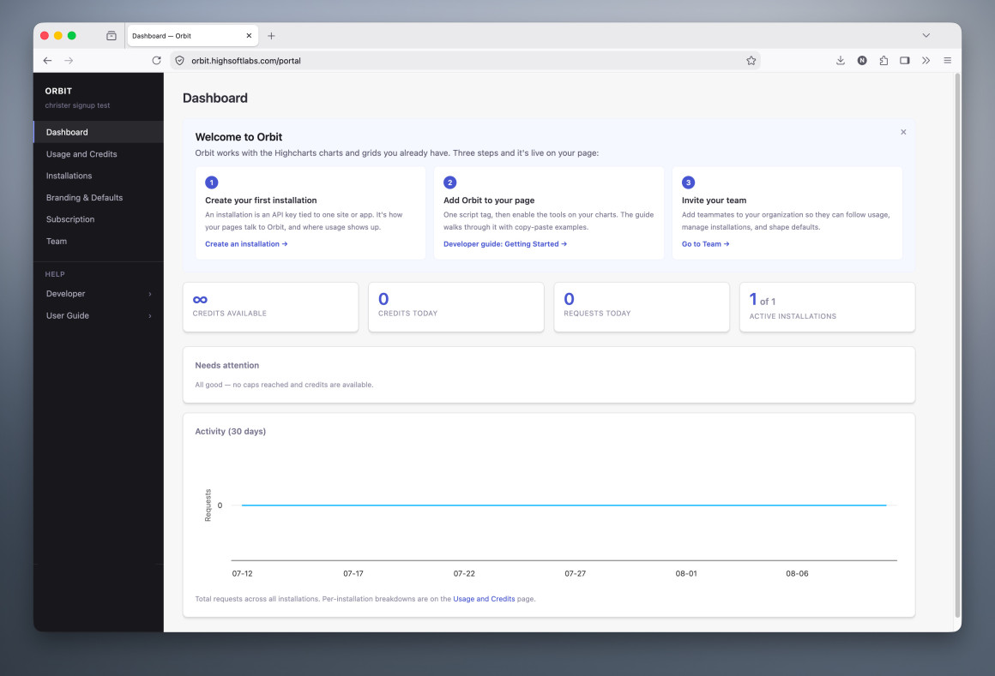995x676 pixels.
Task: Click the Credits Available card
Action: pos(270,308)
